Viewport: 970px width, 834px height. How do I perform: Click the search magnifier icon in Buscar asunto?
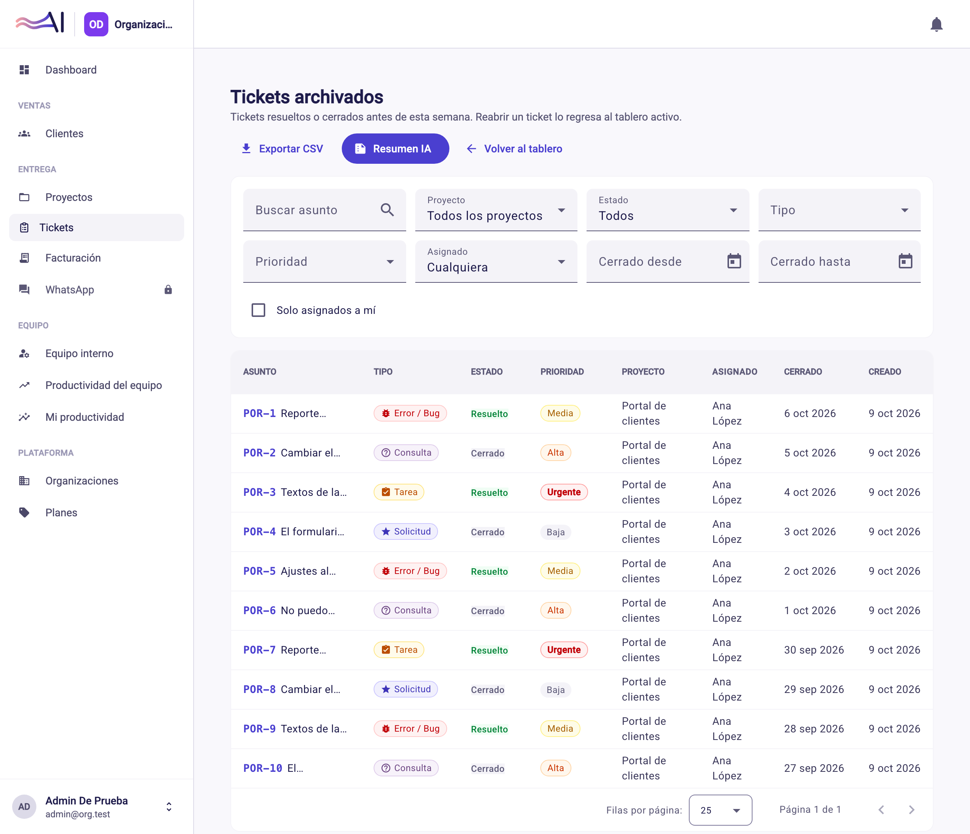pyautogui.click(x=387, y=209)
